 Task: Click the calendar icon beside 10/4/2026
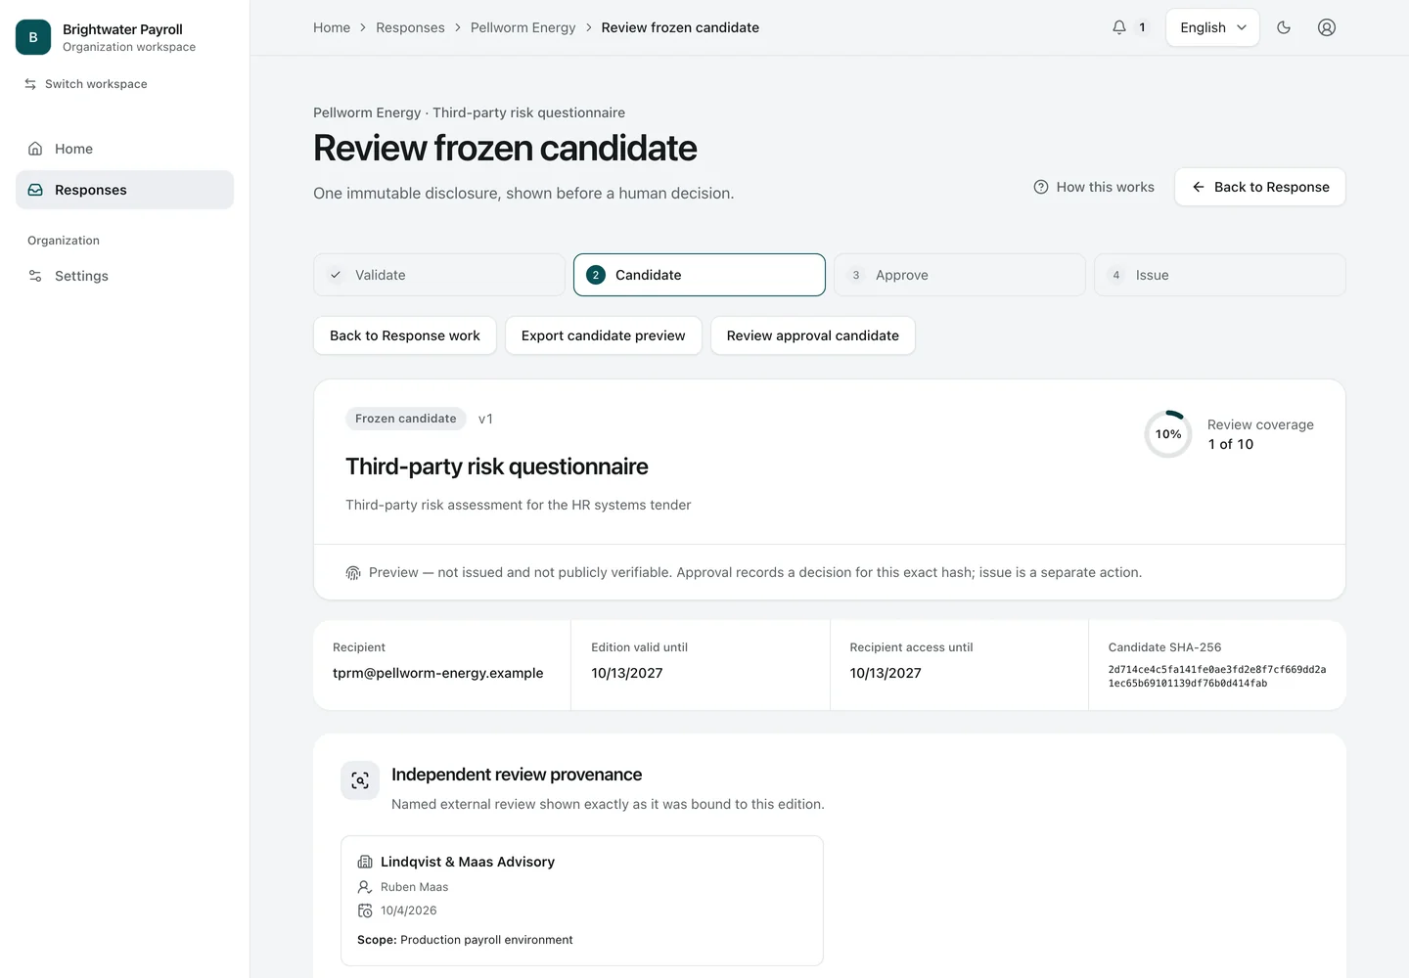(x=365, y=911)
